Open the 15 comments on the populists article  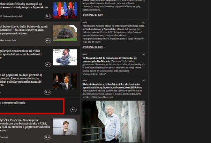coord(47,92)
